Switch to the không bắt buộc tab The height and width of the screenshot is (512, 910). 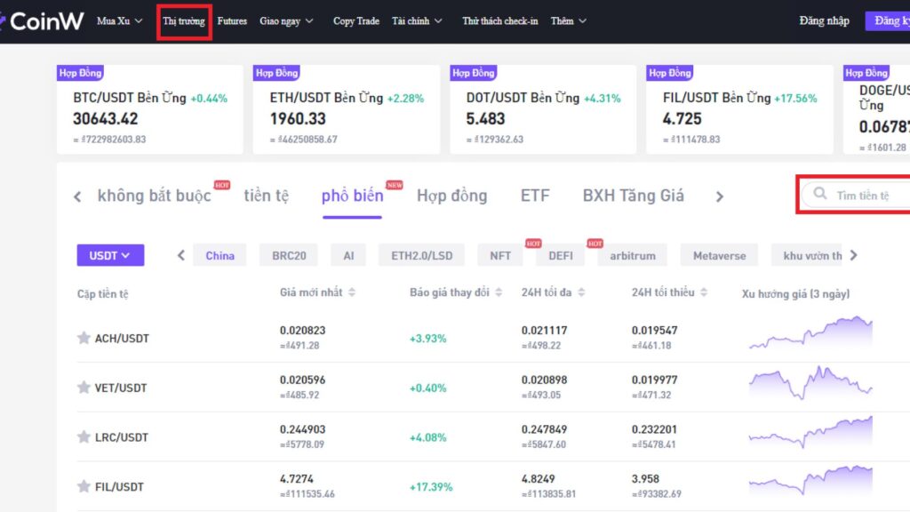pyautogui.click(x=155, y=196)
